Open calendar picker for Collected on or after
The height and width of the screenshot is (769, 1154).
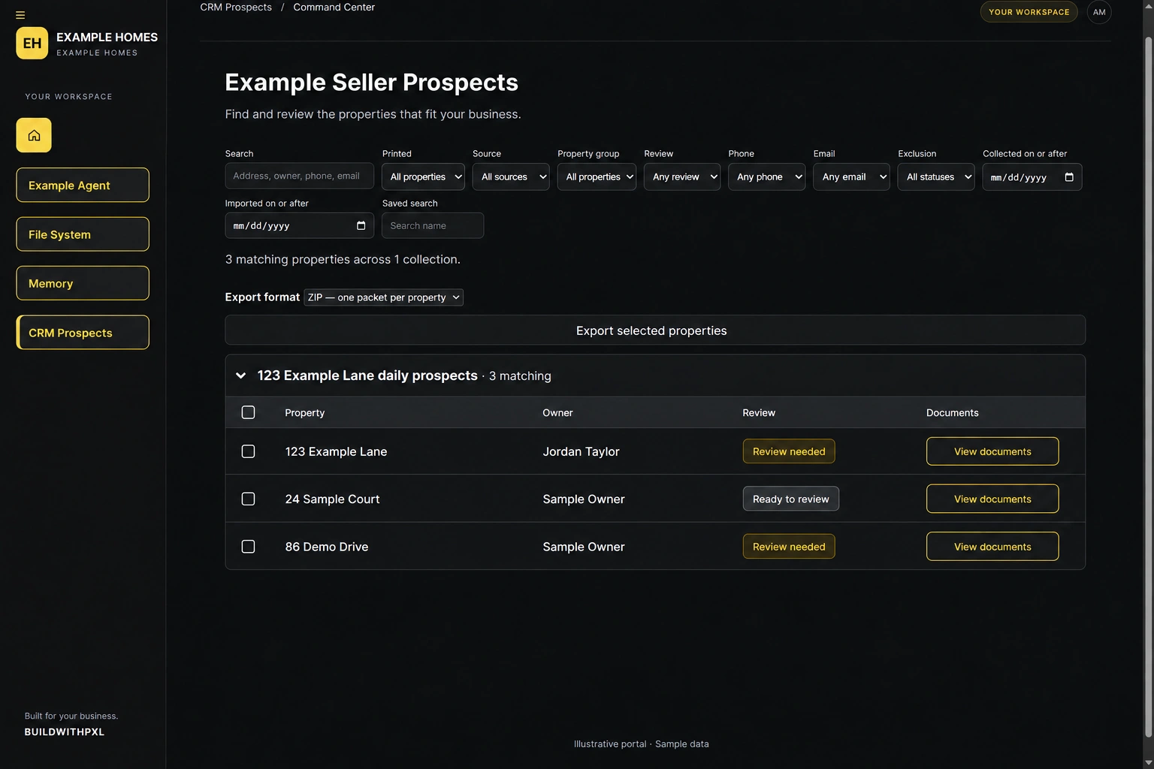pos(1069,177)
